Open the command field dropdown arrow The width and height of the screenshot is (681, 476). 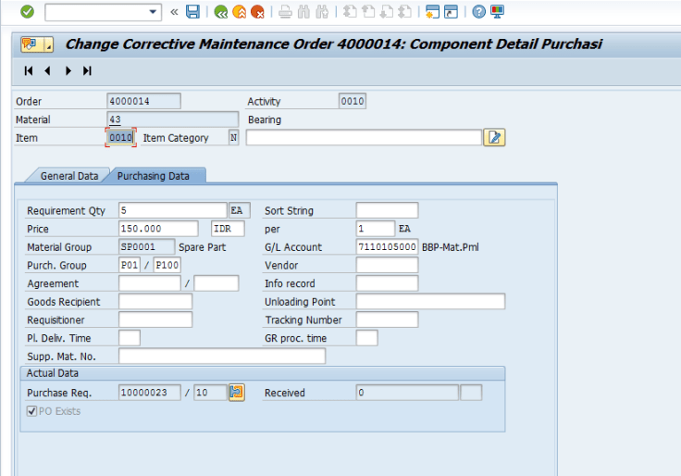point(153,12)
